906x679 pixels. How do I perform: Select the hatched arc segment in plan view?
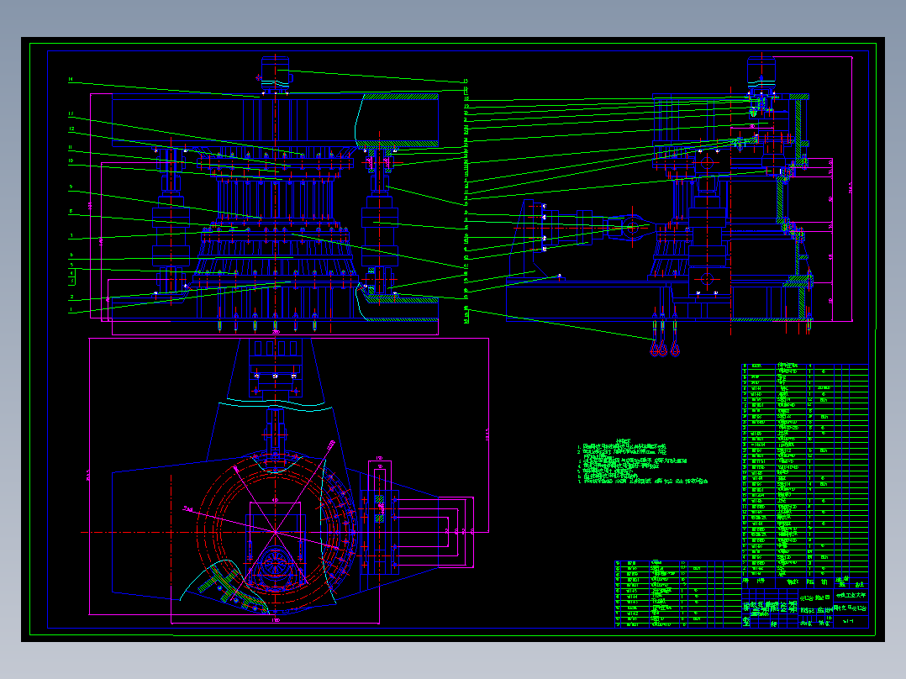(225, 587)
